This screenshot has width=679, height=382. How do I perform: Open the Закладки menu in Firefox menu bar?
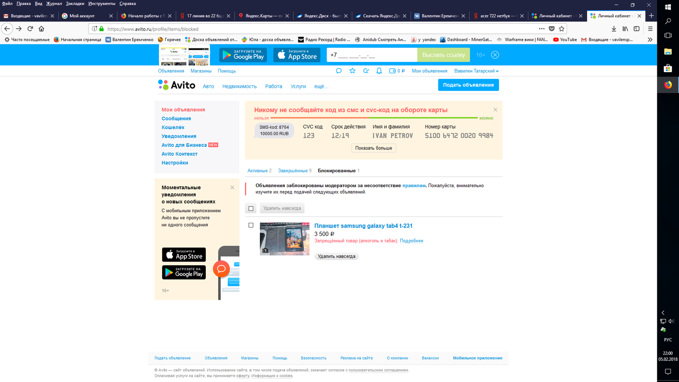click(x=75, y=3)
